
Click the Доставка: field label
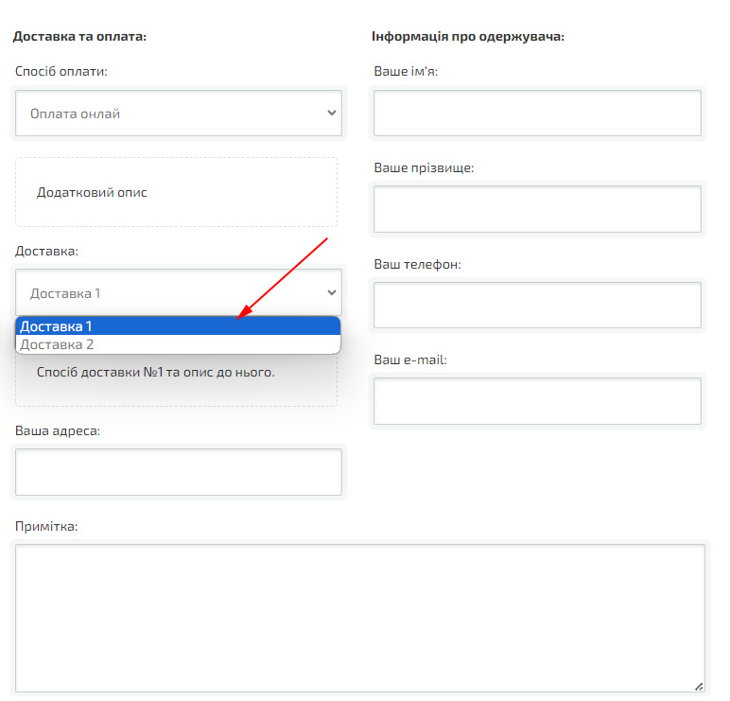(x=47, y=251)
